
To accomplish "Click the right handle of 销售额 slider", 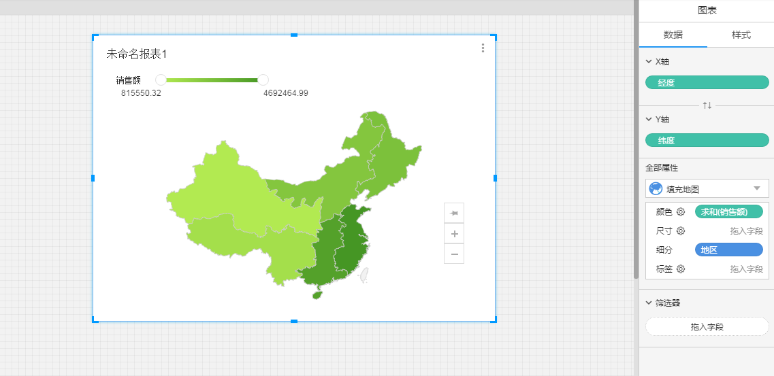I will tap(263, 80).
